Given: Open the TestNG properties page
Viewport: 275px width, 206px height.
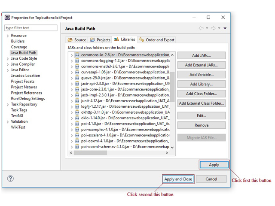Looking at the screenshot, I should (x=17, y=116).
